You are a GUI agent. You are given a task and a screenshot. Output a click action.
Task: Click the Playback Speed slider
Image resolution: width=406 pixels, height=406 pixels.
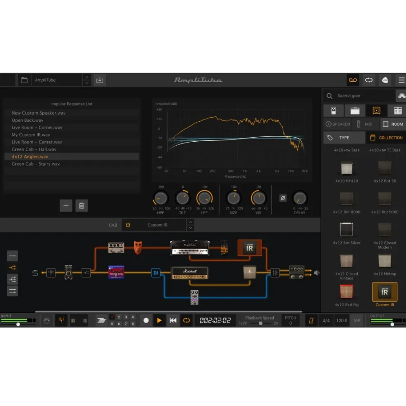(261, 323)
